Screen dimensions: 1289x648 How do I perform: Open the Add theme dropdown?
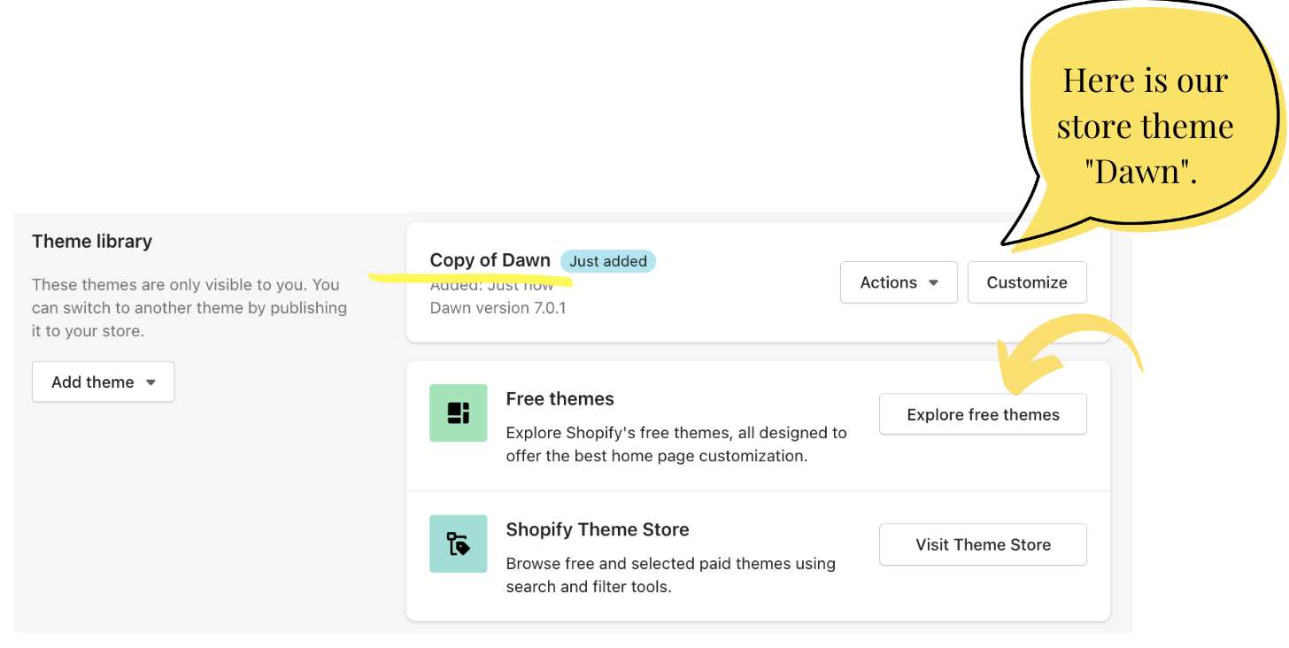(x=104, y=382)
